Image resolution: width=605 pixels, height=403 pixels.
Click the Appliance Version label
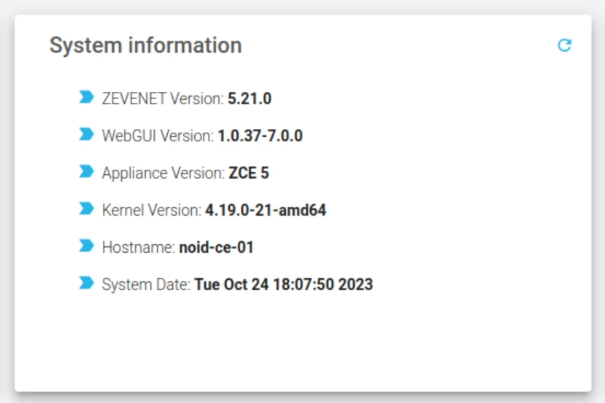tap(163, 173)
